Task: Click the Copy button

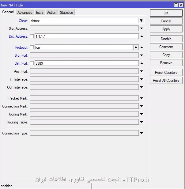Action: (166, 55)
